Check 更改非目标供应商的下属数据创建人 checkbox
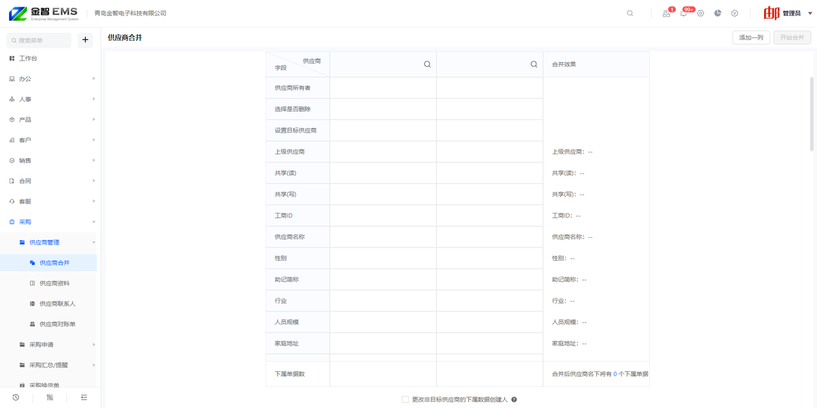This screenshot has width=817, height=408. (405, 400)
